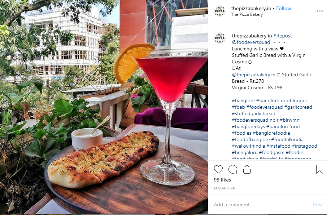
Task: Click the cocktail and garlic bread photo
Action: coord(104,107)
